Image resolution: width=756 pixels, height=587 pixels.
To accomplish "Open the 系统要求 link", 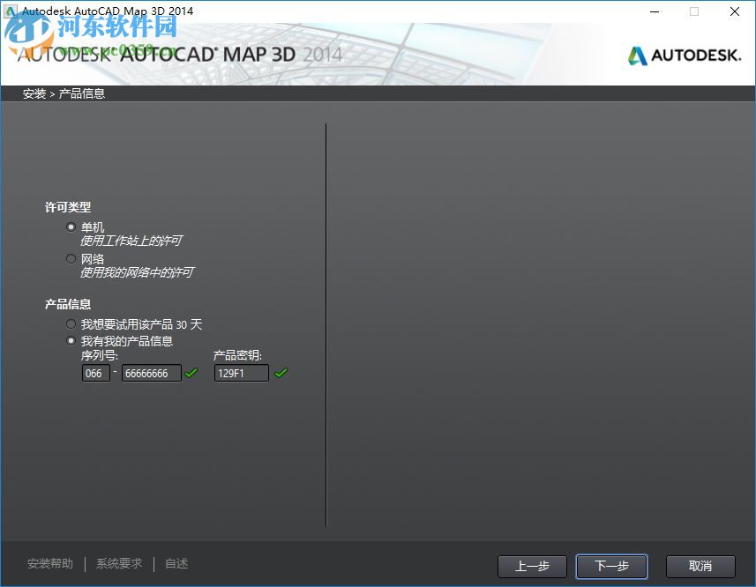I will (118, 563).
